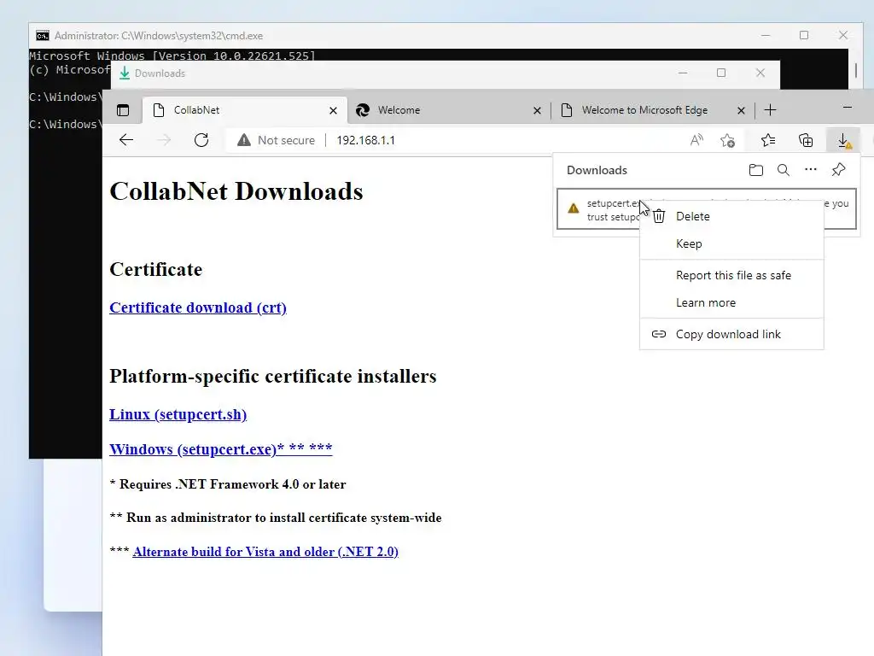Maximize the Downloads window behind
This screenshot has width=874, height=656.
click(x=721, y=73)
